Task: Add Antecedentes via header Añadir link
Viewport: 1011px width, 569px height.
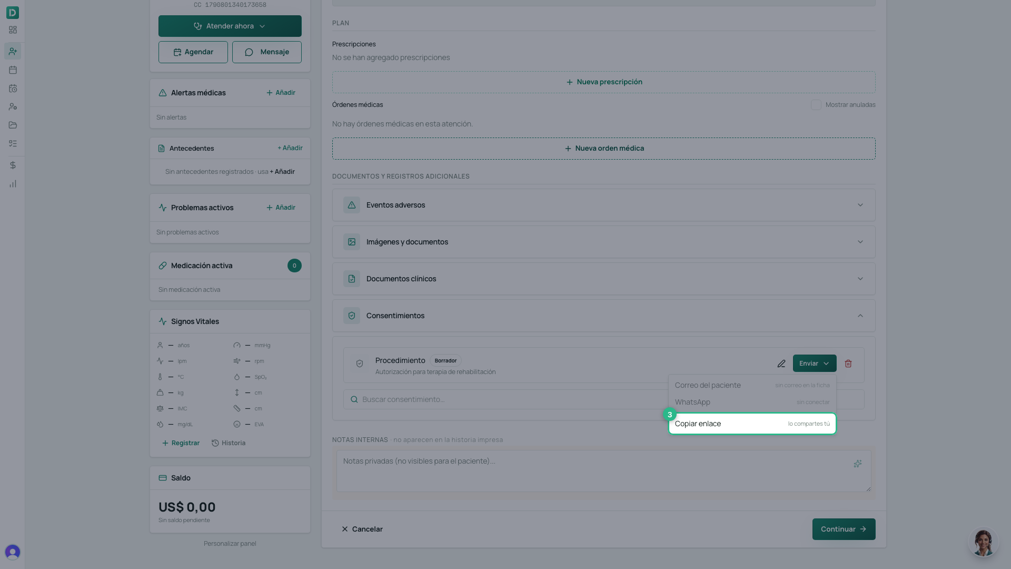Action: tap(290, 148)
